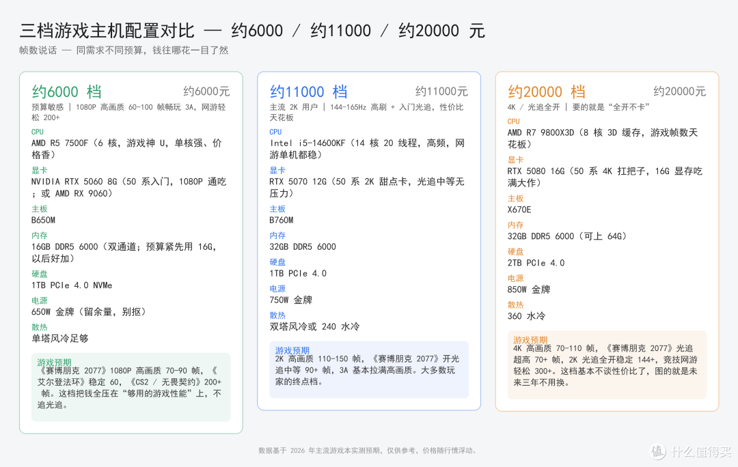The image size is (738, 467).
Task: Select the 'RTX 5080 16G' graphics card text
Action: pyautogui.click(x=605, y=177)
